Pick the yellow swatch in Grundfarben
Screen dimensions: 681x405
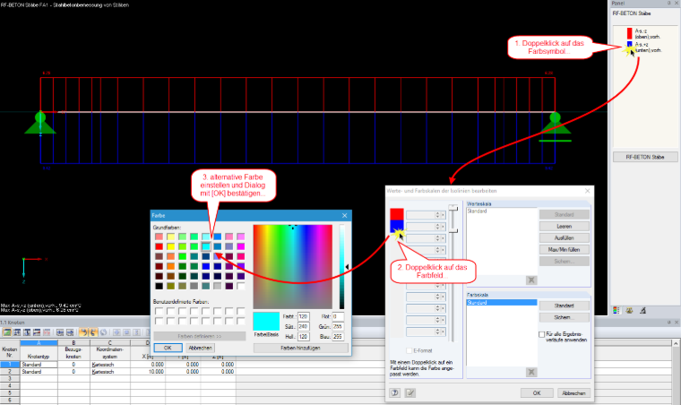click(x=171, y=246)
